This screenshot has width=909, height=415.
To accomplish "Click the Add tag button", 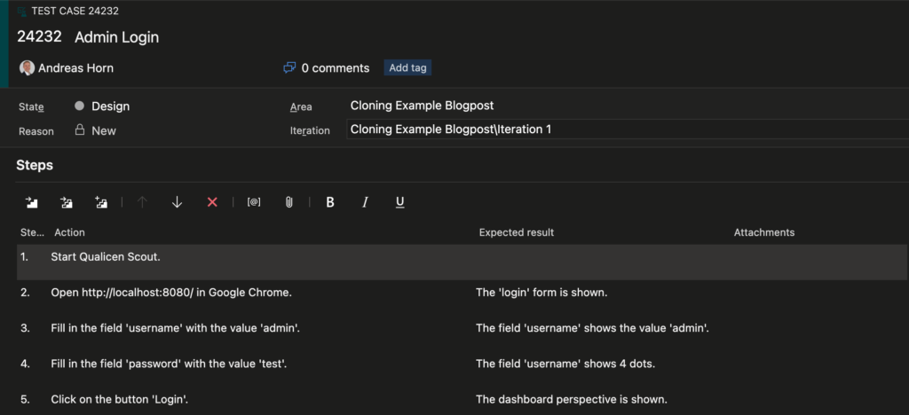I will (407, 67).
